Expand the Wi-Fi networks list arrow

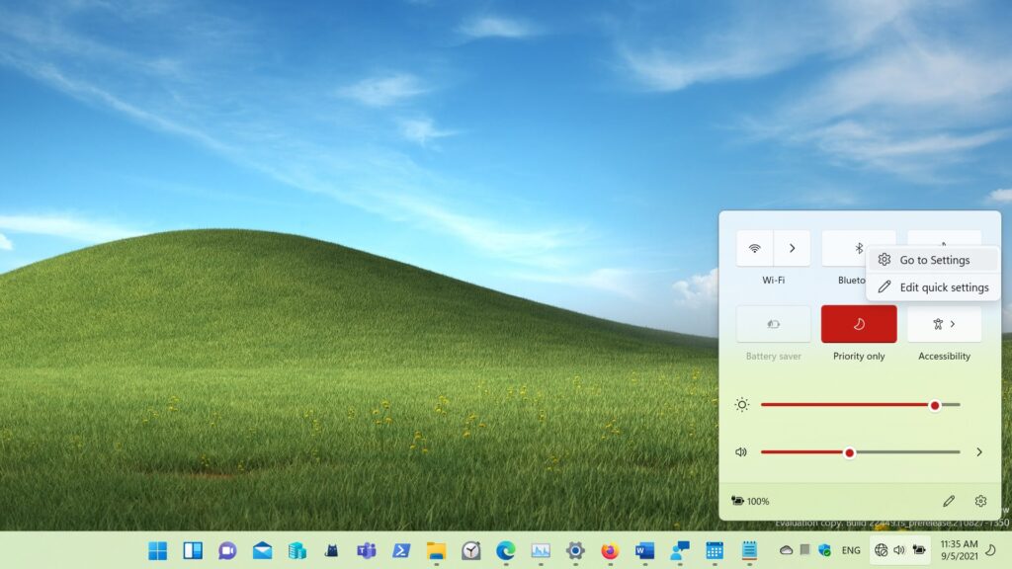tap(792, 248)
